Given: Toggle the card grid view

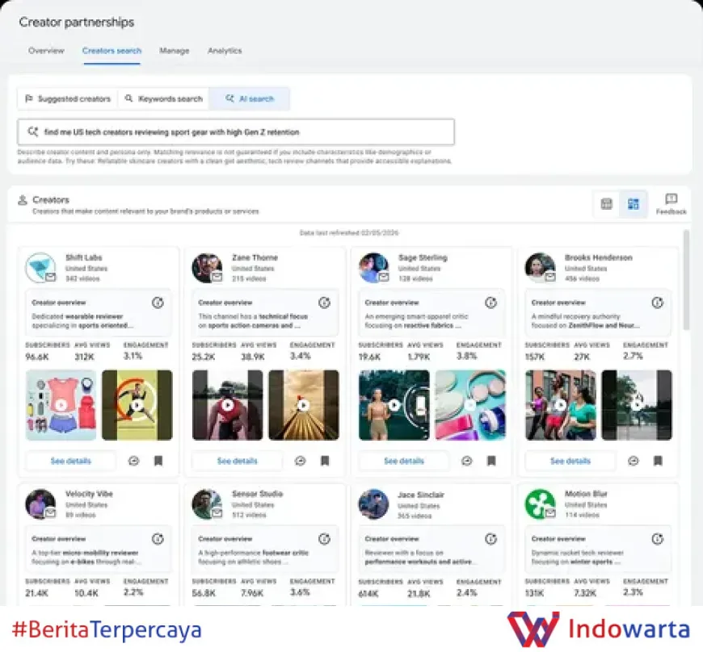Looking at the screenshot, I should point(634,204).
